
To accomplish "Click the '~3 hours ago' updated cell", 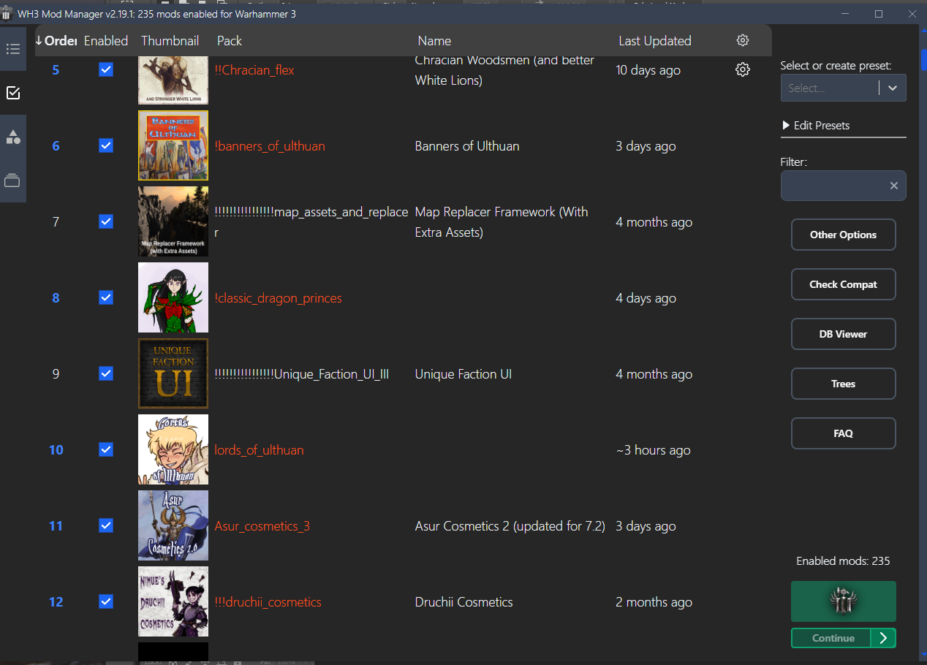I will point(653,450).
